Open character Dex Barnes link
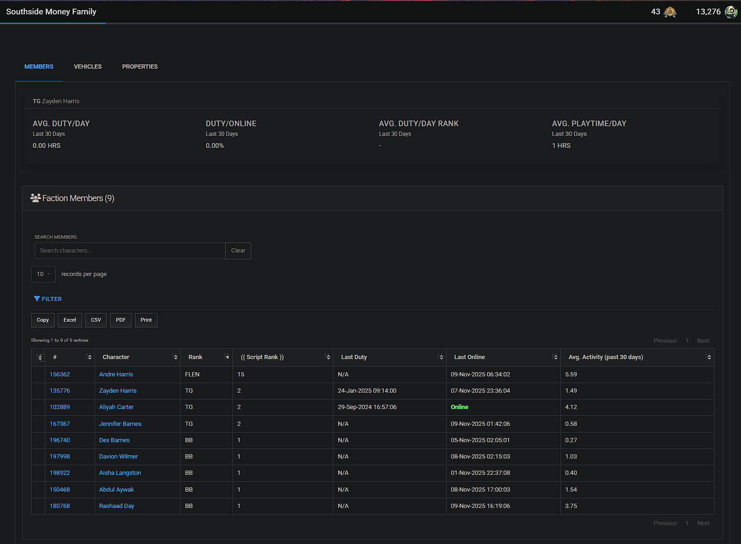741x544 pixels. 114,440
